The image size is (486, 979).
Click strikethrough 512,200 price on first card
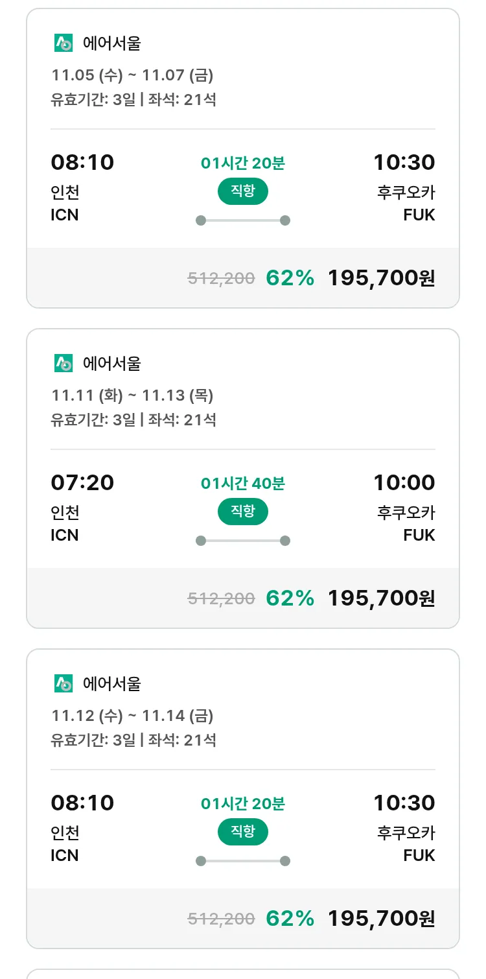click(x=221, y=279)
